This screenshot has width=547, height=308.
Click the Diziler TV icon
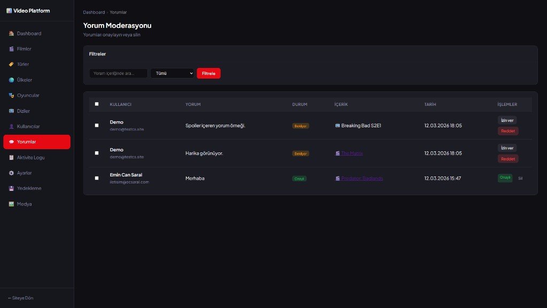click(12, 111)
